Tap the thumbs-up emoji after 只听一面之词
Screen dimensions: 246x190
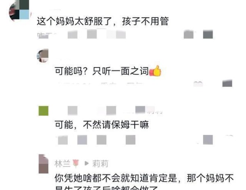[155, 71]
